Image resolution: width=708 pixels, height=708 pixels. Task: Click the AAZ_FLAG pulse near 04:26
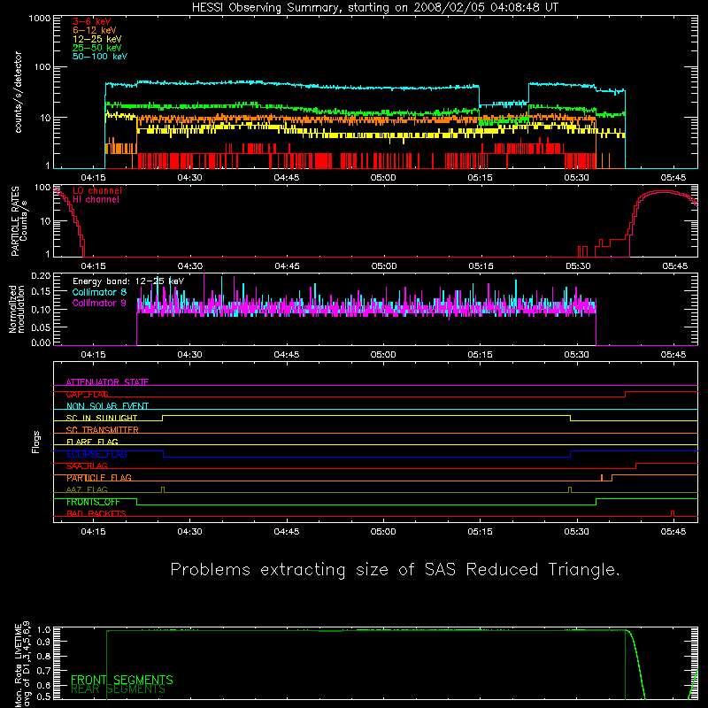click(163, 490)
